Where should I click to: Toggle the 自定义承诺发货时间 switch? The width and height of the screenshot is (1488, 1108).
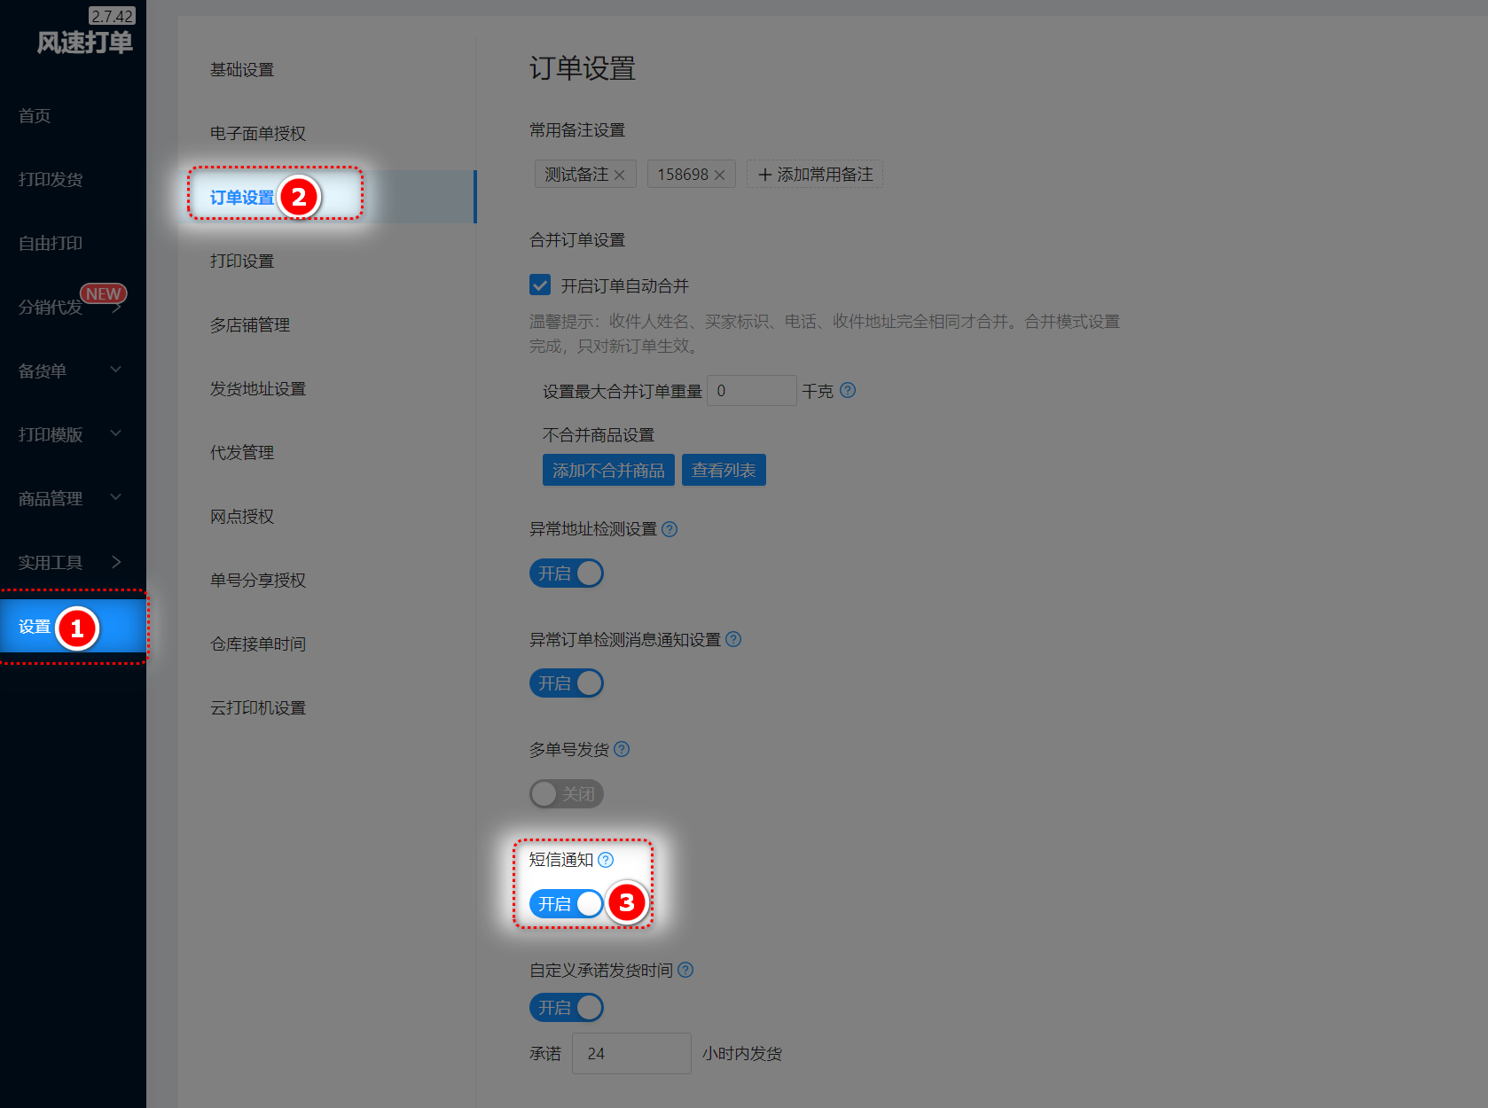pyautogui.click(x=567, y=1008)
